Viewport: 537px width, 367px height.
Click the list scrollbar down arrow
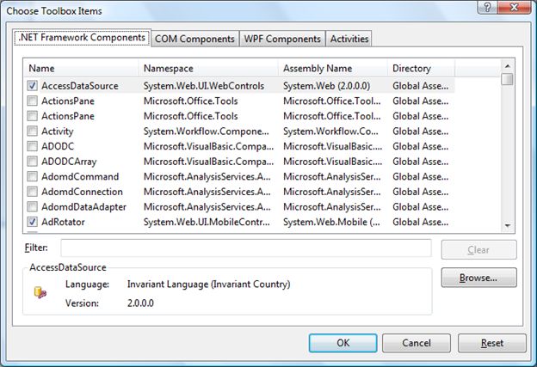(x=508, y=226)
